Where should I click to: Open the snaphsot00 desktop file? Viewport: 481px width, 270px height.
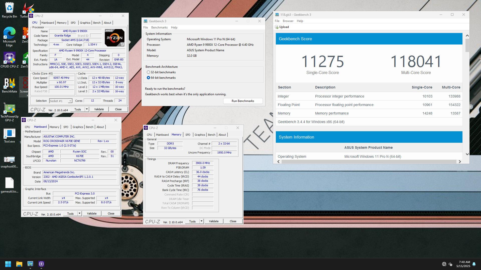[9, 161]
